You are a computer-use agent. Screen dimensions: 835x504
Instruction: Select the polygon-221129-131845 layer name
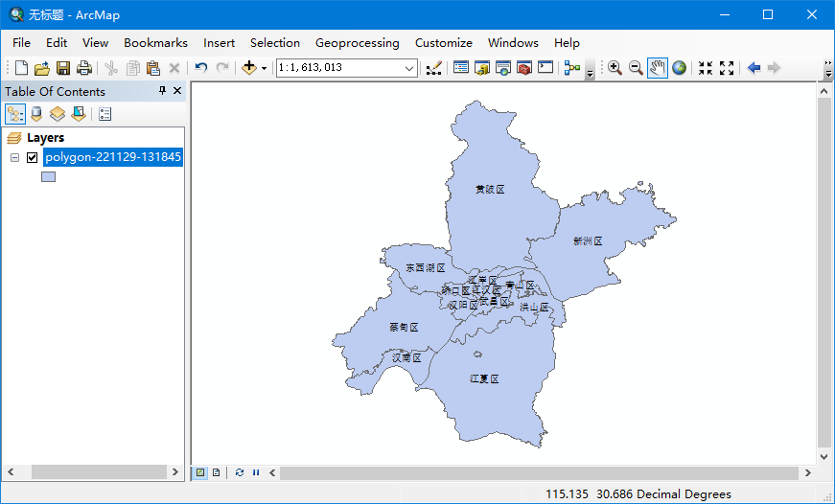[113, 157]
